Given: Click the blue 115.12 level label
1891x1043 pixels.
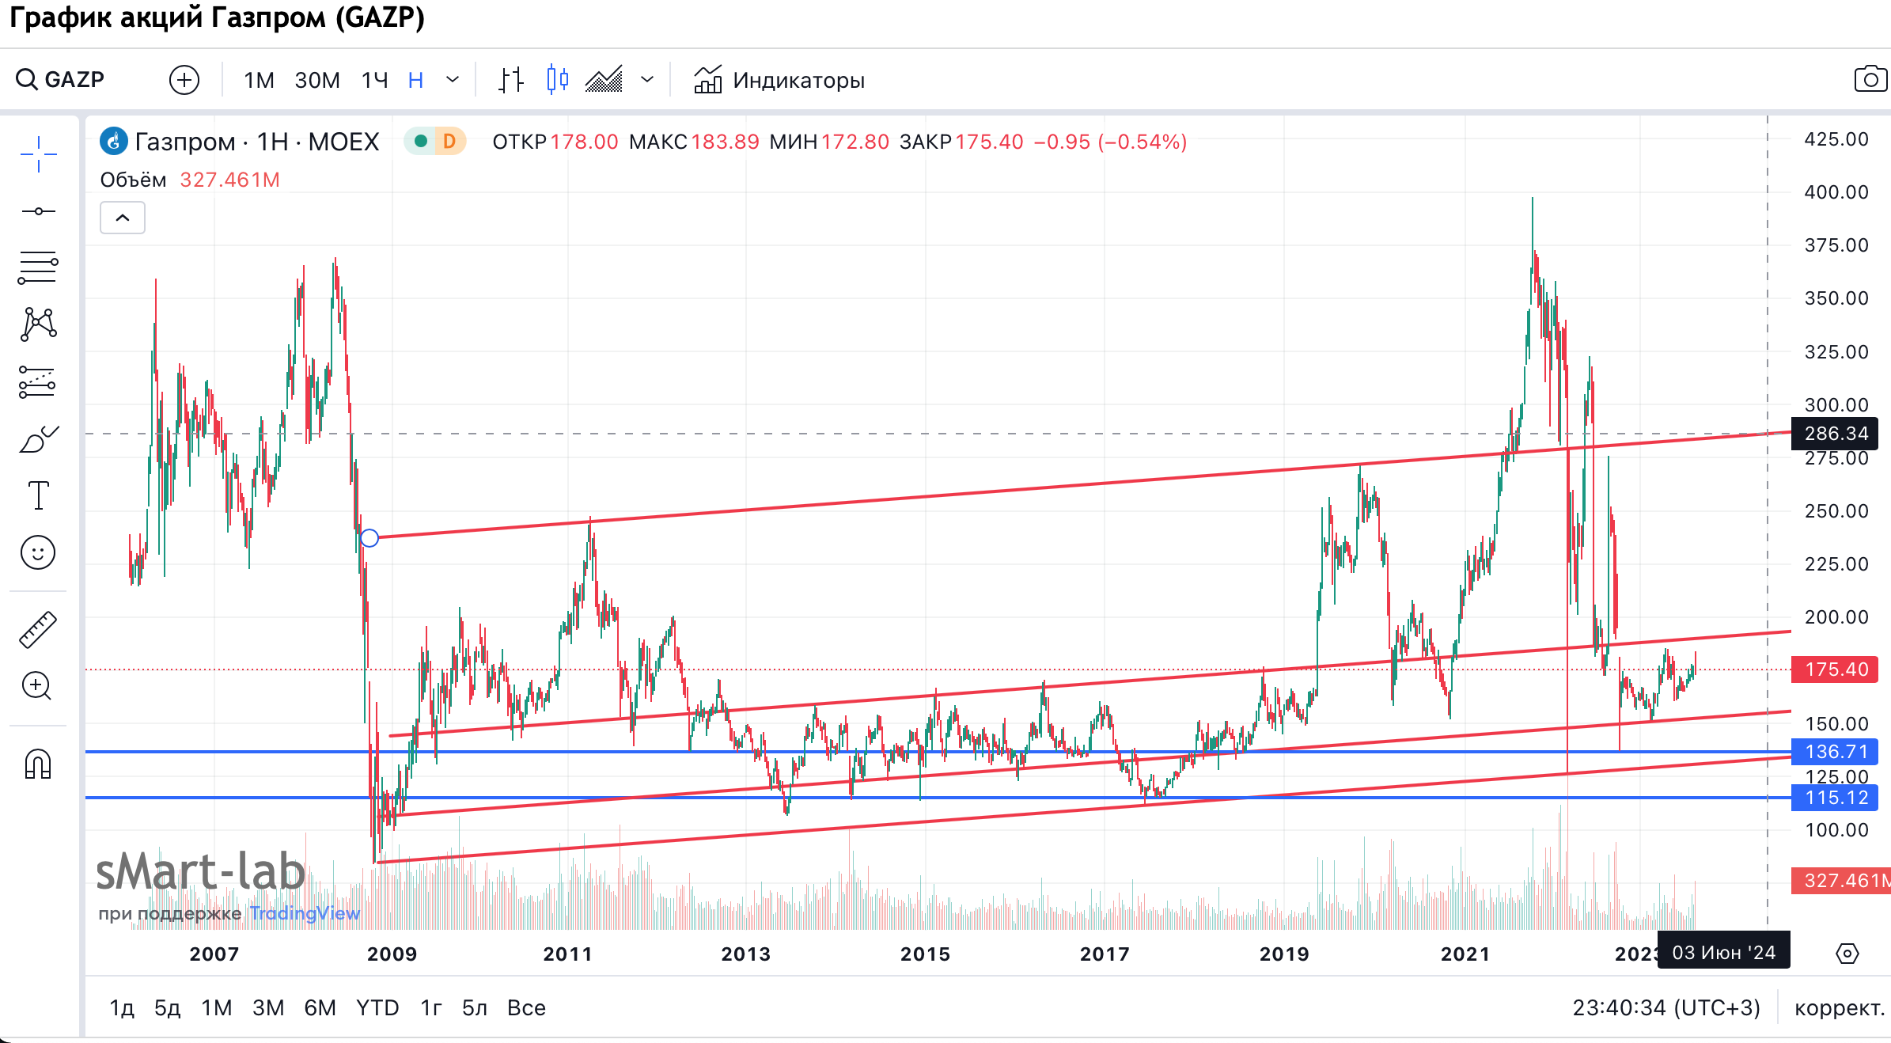Looking at the screenshot, I should pyautogui.click(x=1836, y=798).
